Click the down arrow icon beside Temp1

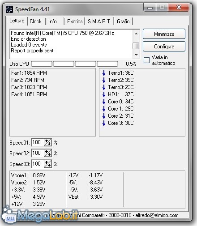pos(104,73)
